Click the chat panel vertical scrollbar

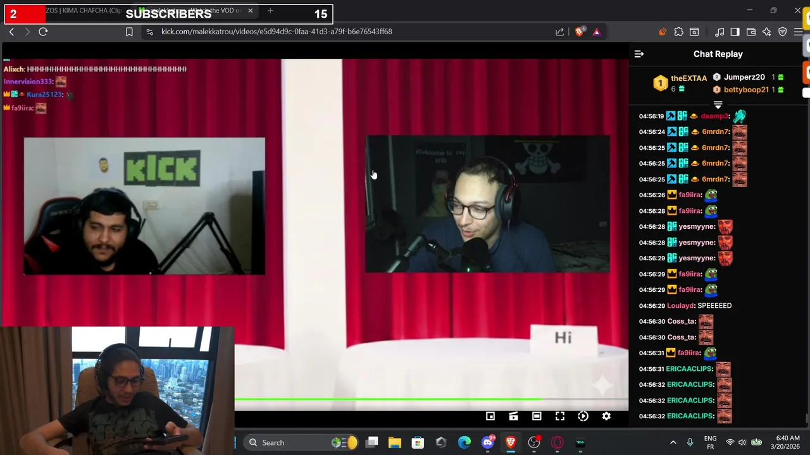tap(806, 418)
